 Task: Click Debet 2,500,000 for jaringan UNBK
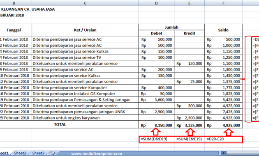pos(156,112)
